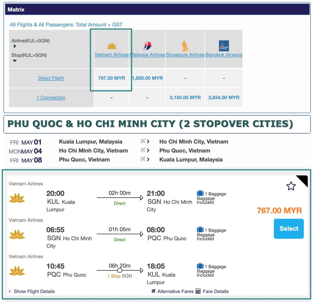This screenshot has height=302, width=313.
Task: Click the 20:00 departure time
Action: point(55,193)
